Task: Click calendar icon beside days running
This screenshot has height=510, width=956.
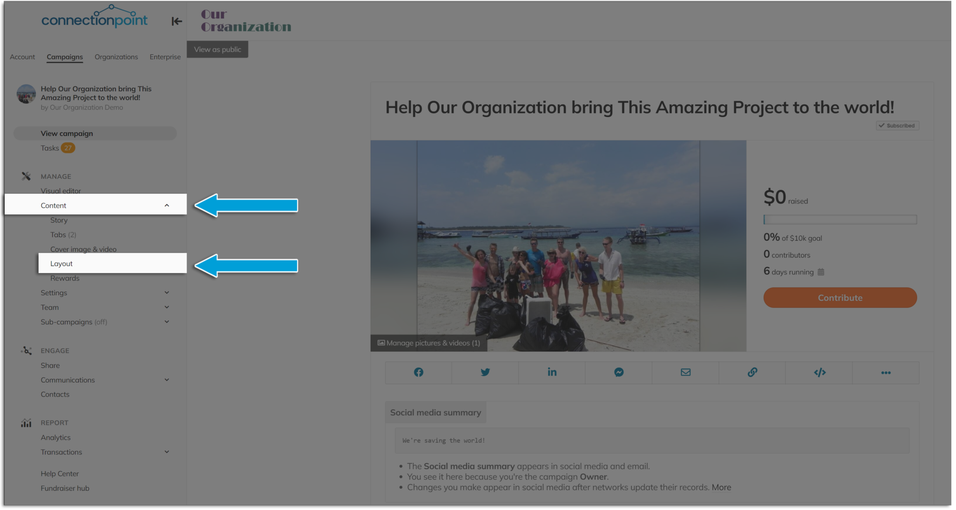Action: point(821,272)
